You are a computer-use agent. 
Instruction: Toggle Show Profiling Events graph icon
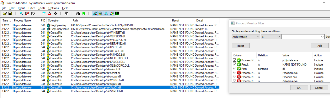117,13
